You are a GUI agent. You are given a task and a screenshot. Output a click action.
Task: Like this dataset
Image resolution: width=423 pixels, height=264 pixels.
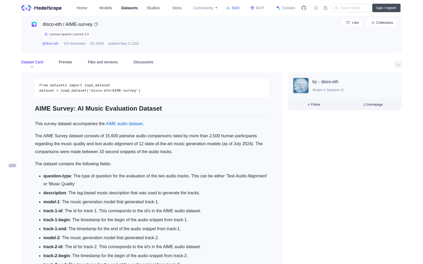click(x=352, y=23)
